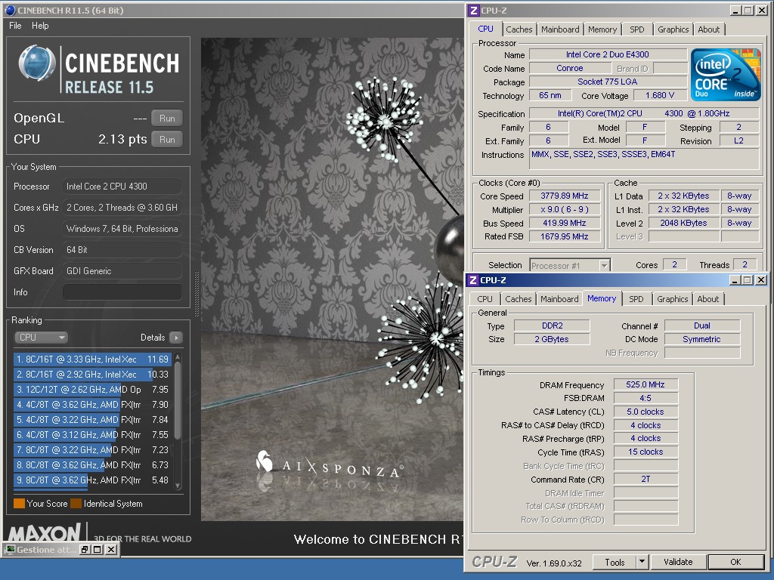This screenshot has width=774, height=580.
Task: Click the Intel Core 2 Duo inside logo
Action: click(726, 75)
